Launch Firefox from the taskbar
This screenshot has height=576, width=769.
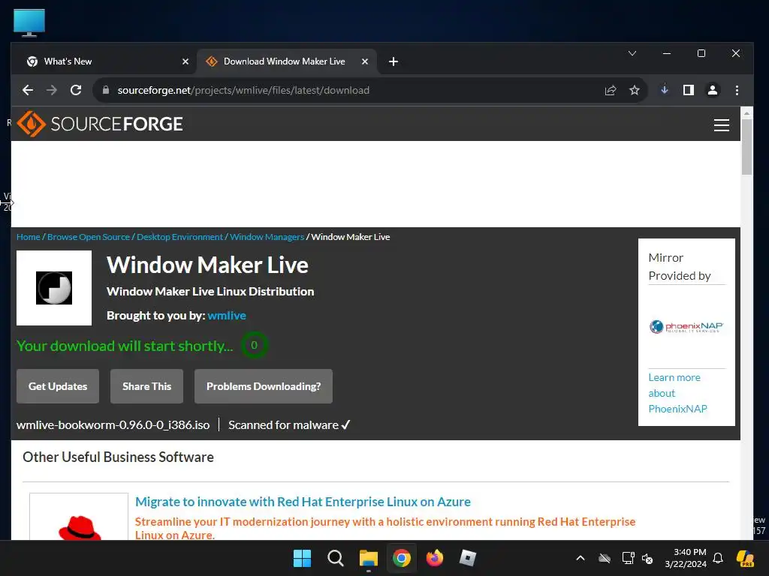pyautogui.click(x=435, y=558)
